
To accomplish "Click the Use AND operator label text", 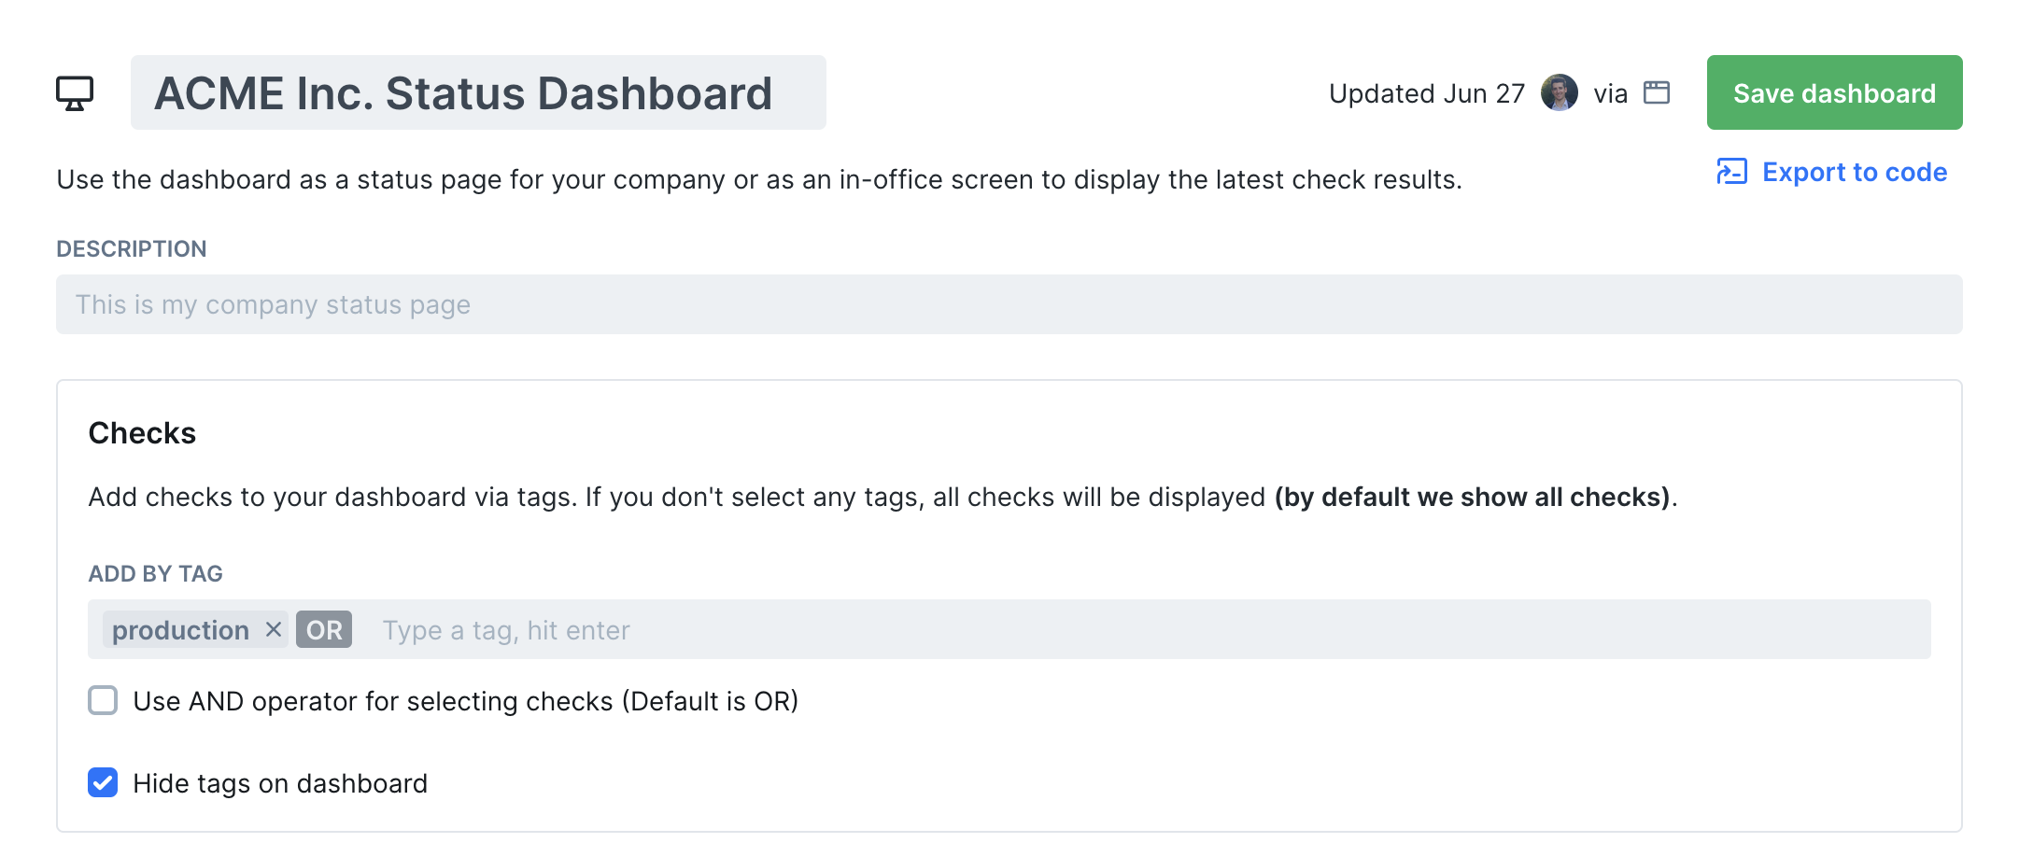I will click(466, 701).
